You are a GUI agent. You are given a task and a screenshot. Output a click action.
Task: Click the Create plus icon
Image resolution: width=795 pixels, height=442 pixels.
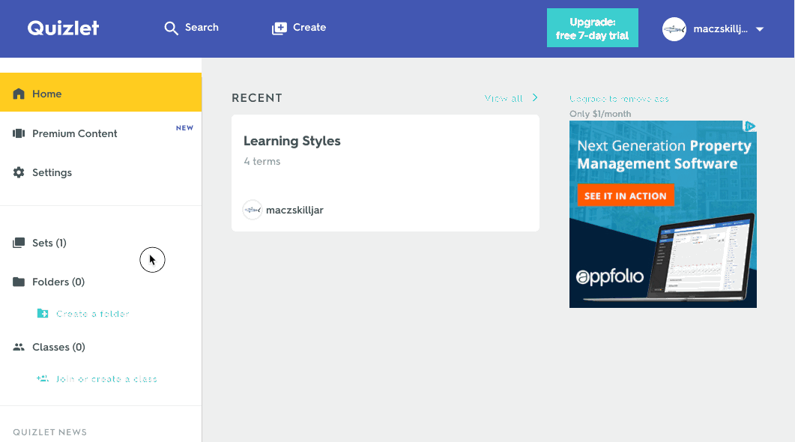click(279, 28)
